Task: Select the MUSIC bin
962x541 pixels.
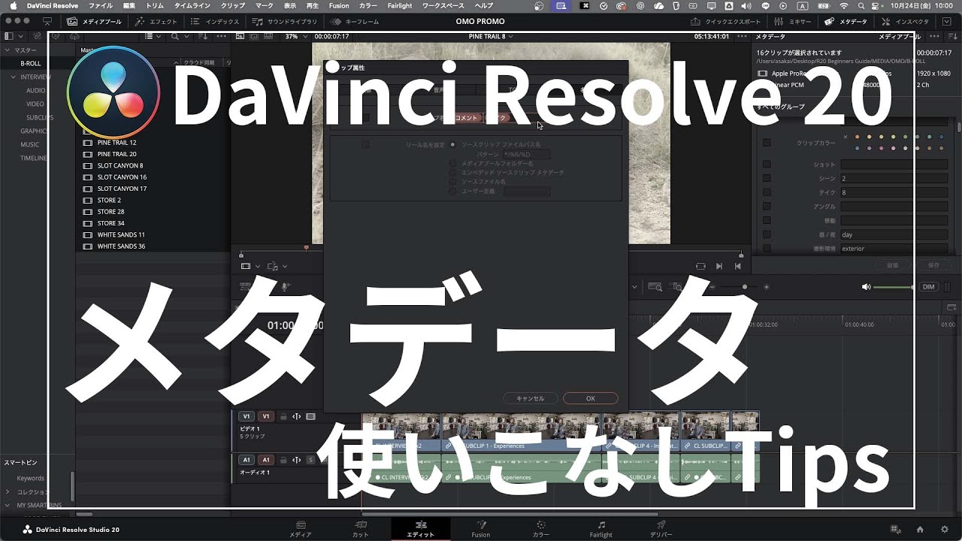Action: point(30,145)
